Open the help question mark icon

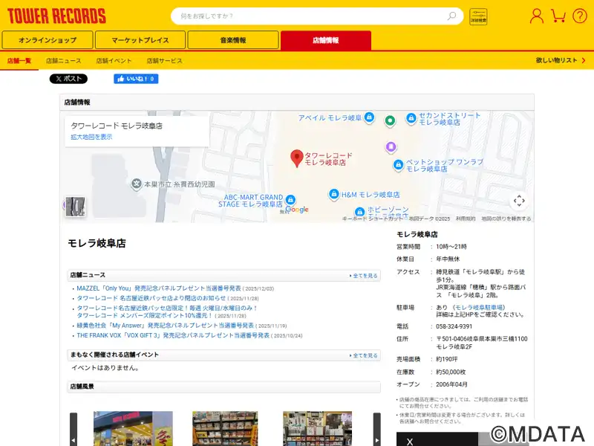[580, 16]
